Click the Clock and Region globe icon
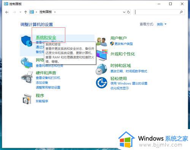 tap(101, 69)
